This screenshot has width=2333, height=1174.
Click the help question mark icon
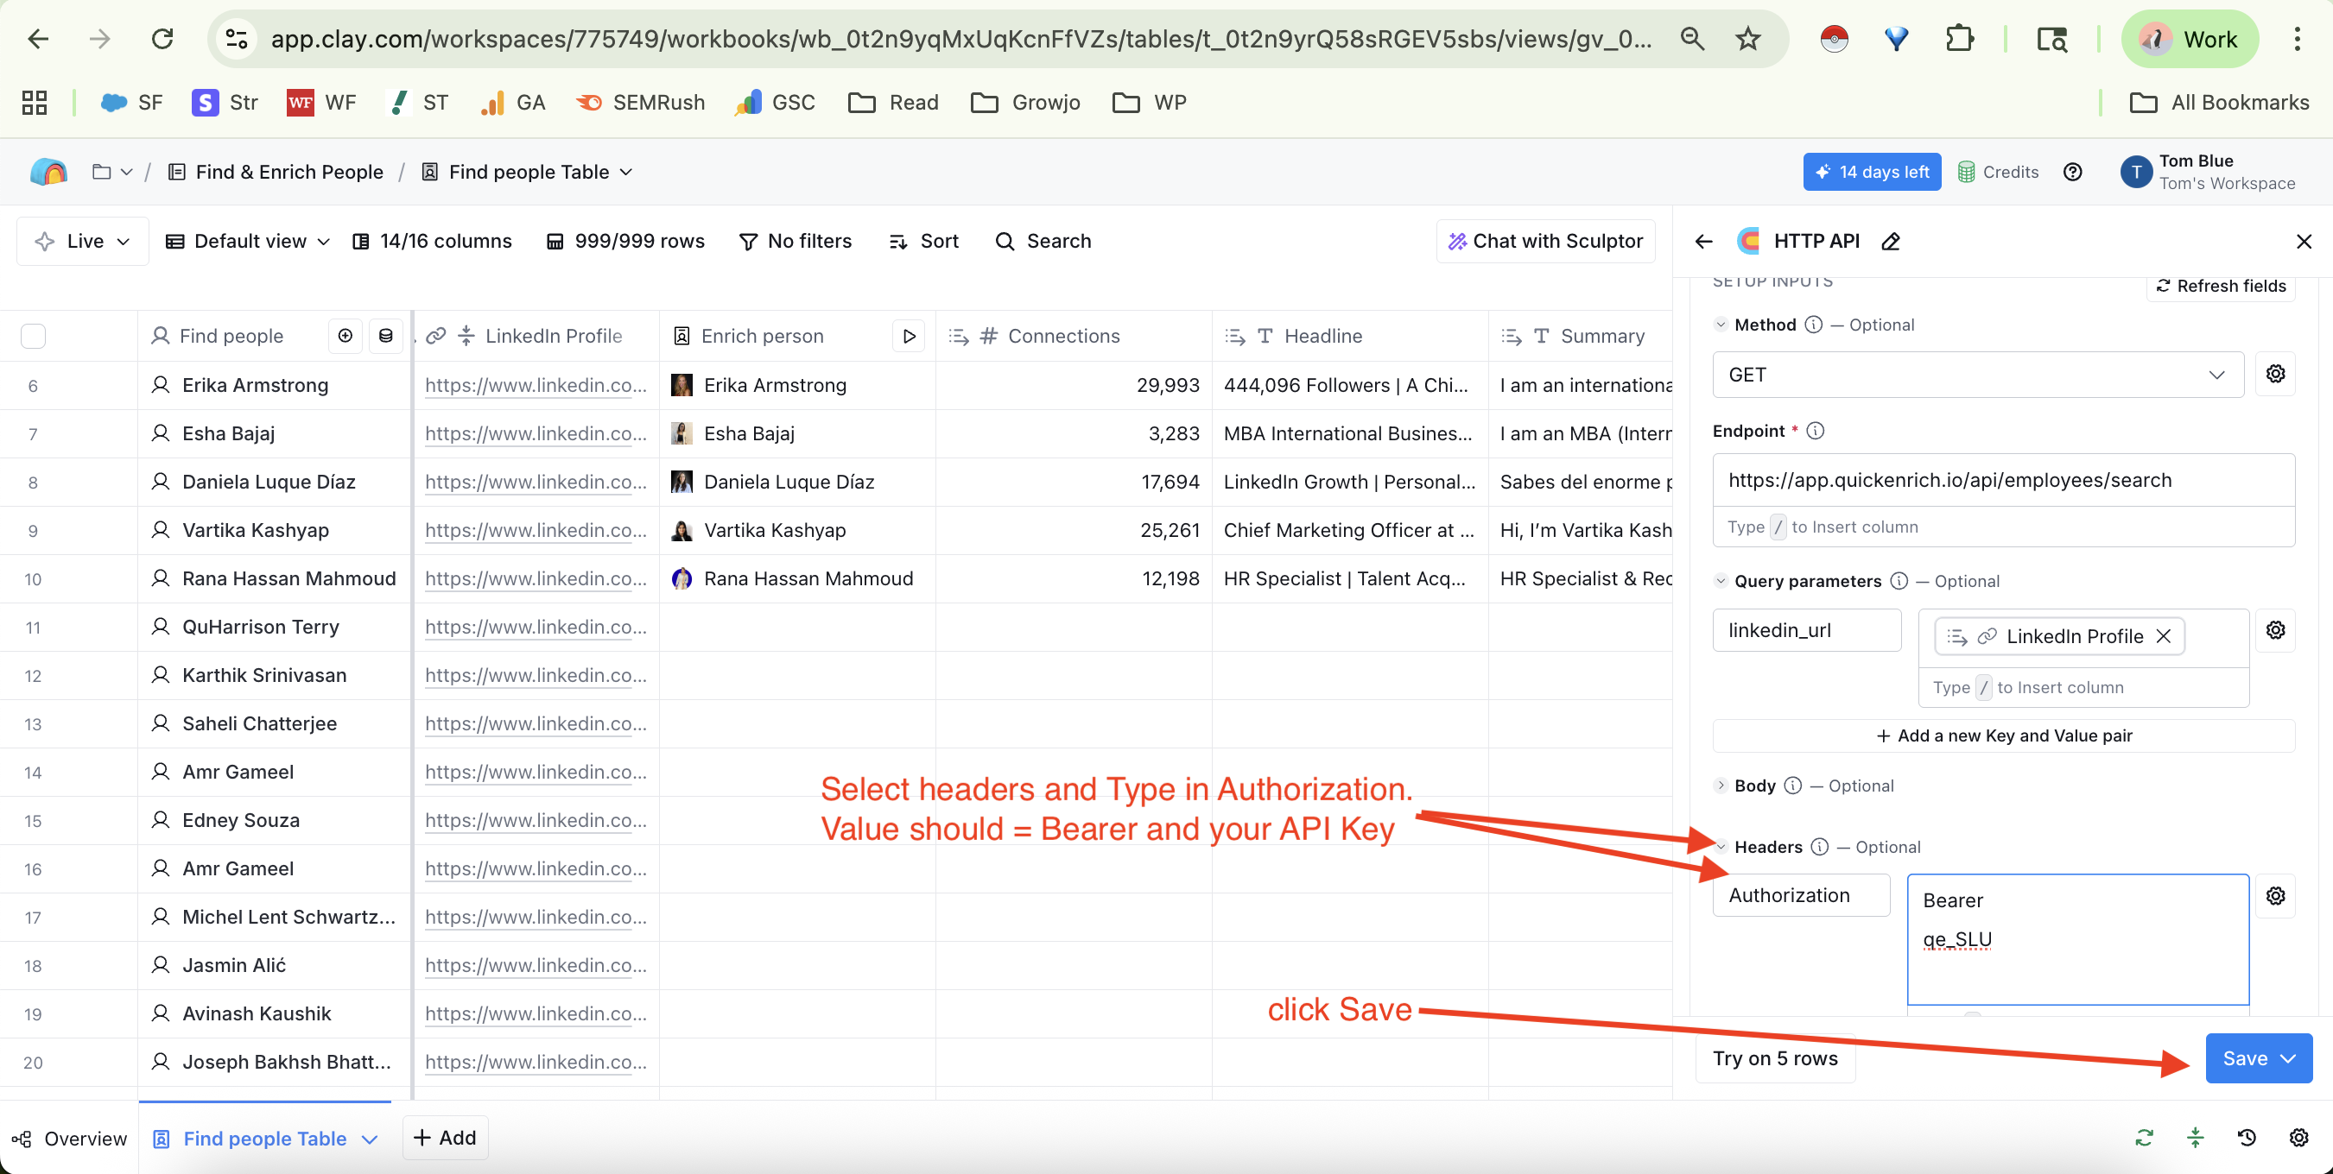click(2072, 172)
